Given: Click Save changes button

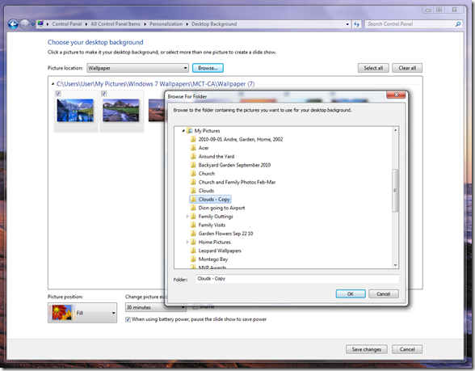Looking at the screenshot, I should pos(367,349).
